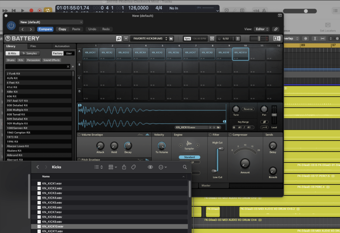Screen dimensions: 340x233
Task: Open Finder list view options dropdown
Action: tap(99, 167)
